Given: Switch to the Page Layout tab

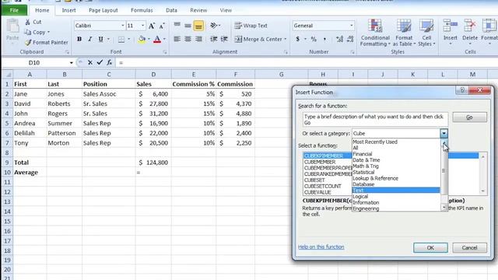Looking at the screenshot, I should coord(103,10).
